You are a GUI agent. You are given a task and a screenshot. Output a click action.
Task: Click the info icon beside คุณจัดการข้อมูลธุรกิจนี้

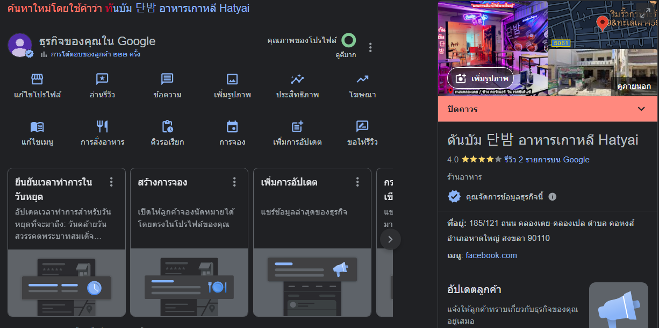point(552,197)
